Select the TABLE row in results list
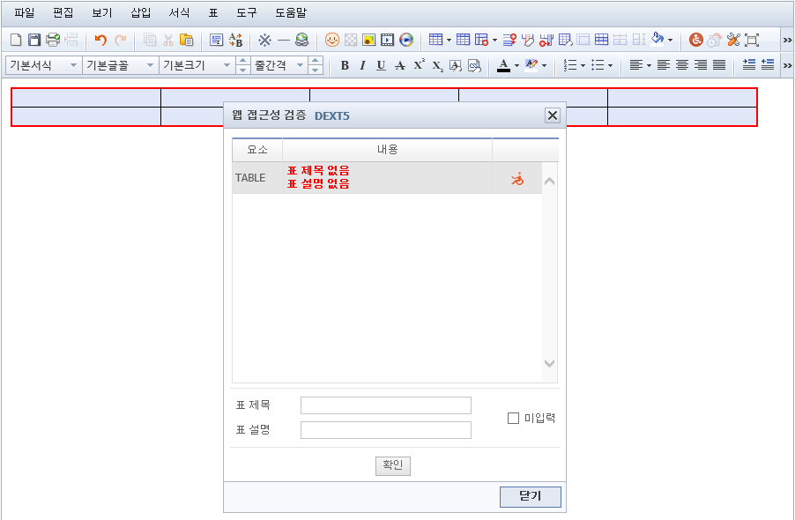Screen dimensions: 795x520 (x=387, y=178)
